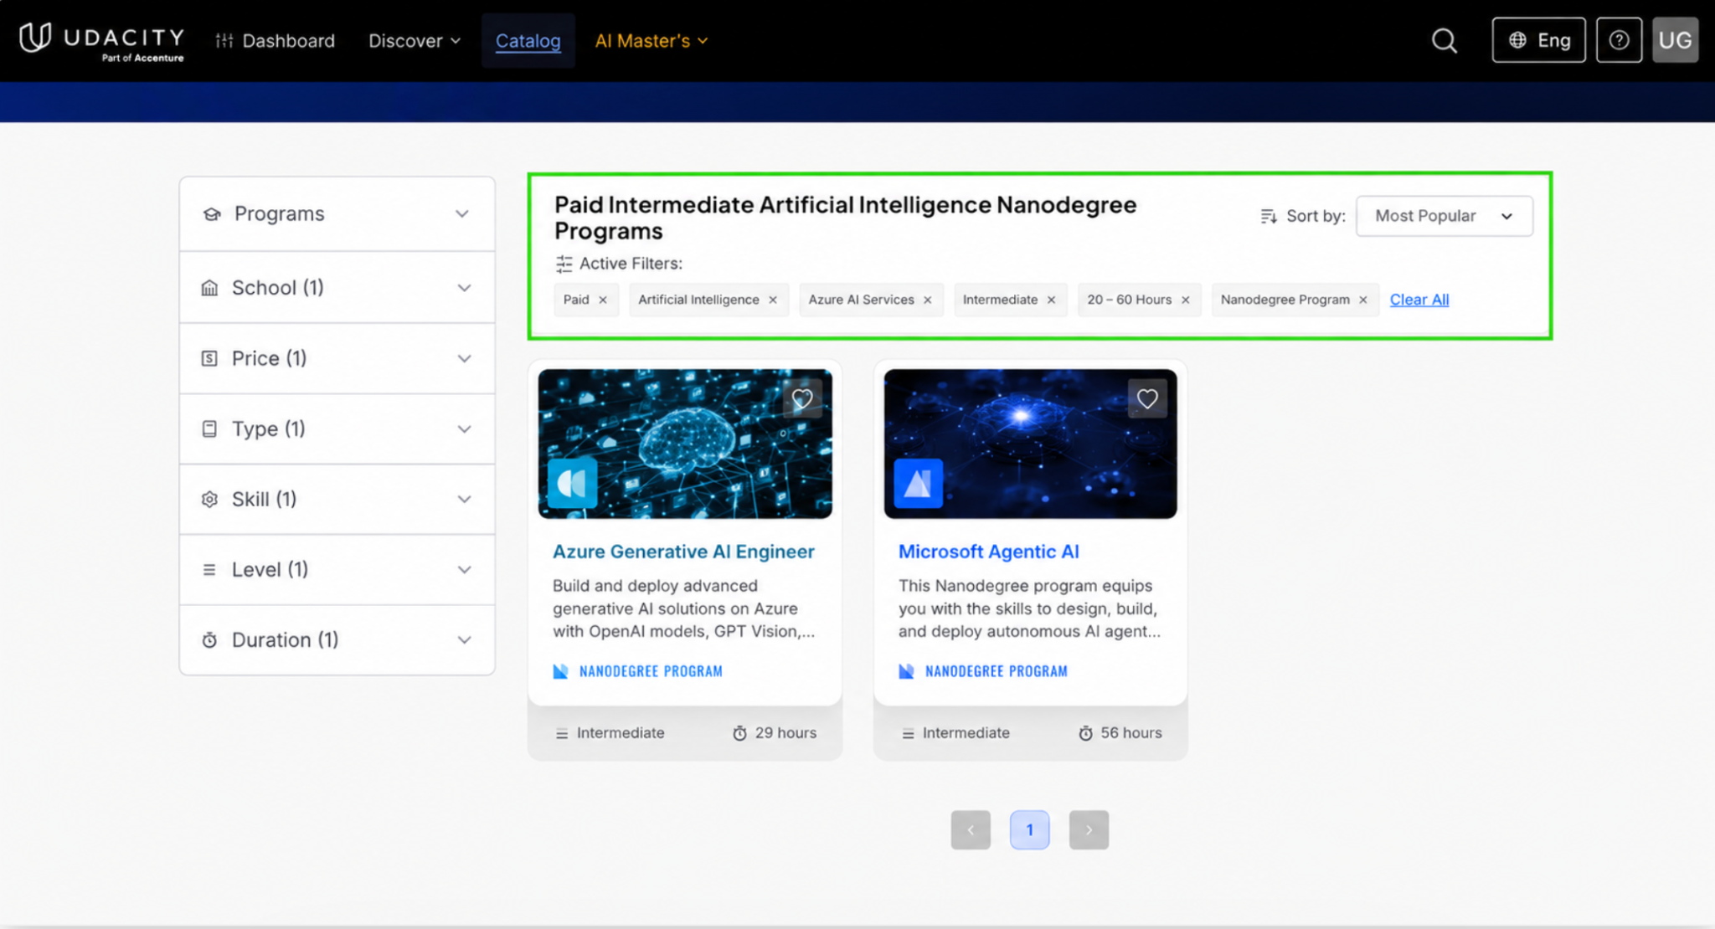Click the Active Filters label
This screenshot has width=1715, height=929.
click(631, 264)
